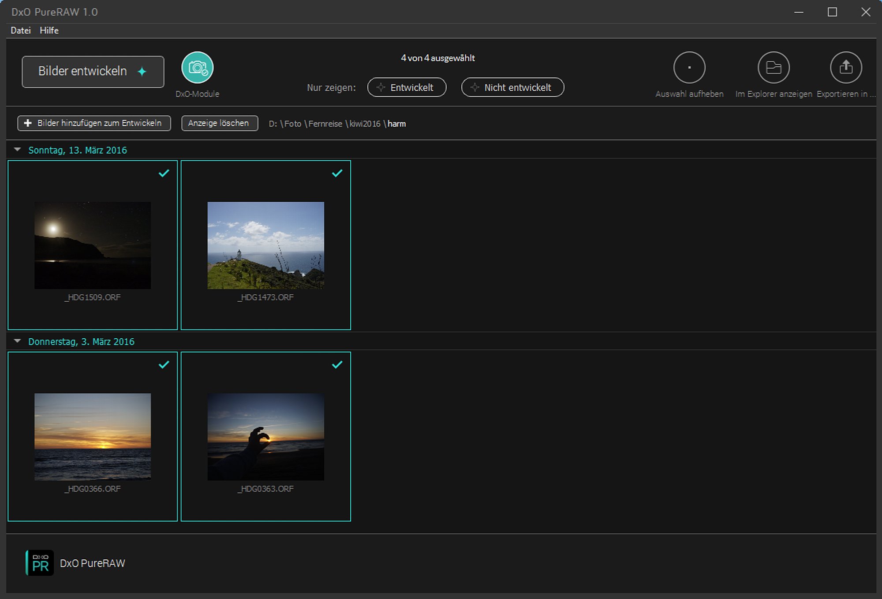
Task: Click the Auswahl aufheben circle icon
Action: pyautogui.click(x=689, y=67)
